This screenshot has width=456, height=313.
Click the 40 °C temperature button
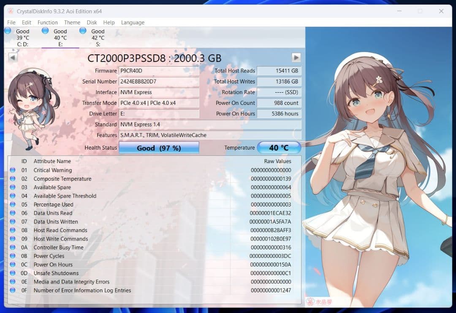click(279, 147)
